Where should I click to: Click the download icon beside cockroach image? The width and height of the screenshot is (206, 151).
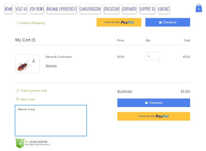pos(34,60)
